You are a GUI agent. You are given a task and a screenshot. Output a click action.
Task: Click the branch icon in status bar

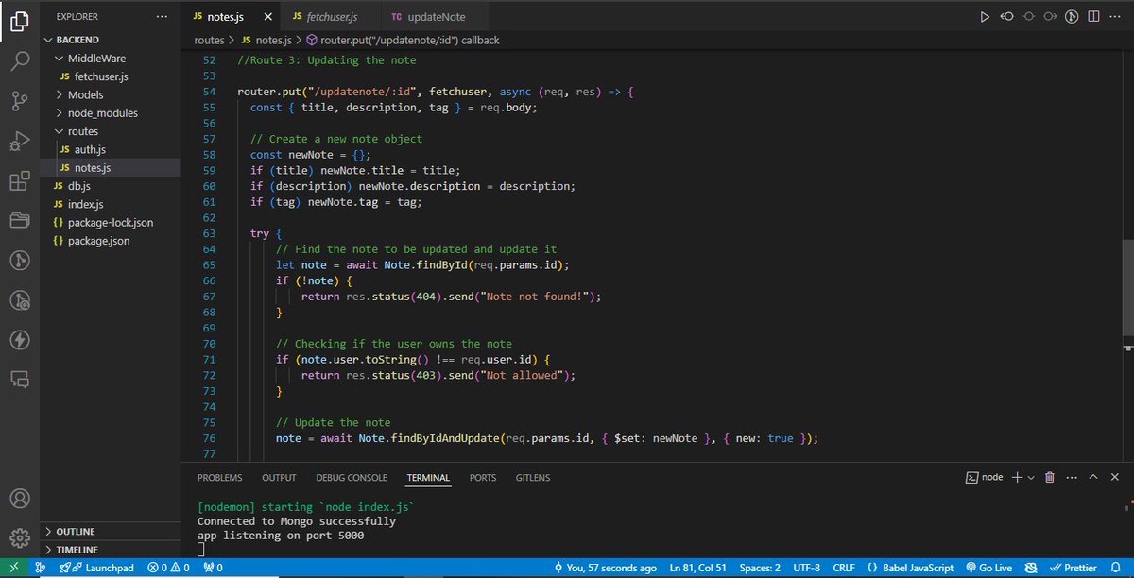(42, 568)
